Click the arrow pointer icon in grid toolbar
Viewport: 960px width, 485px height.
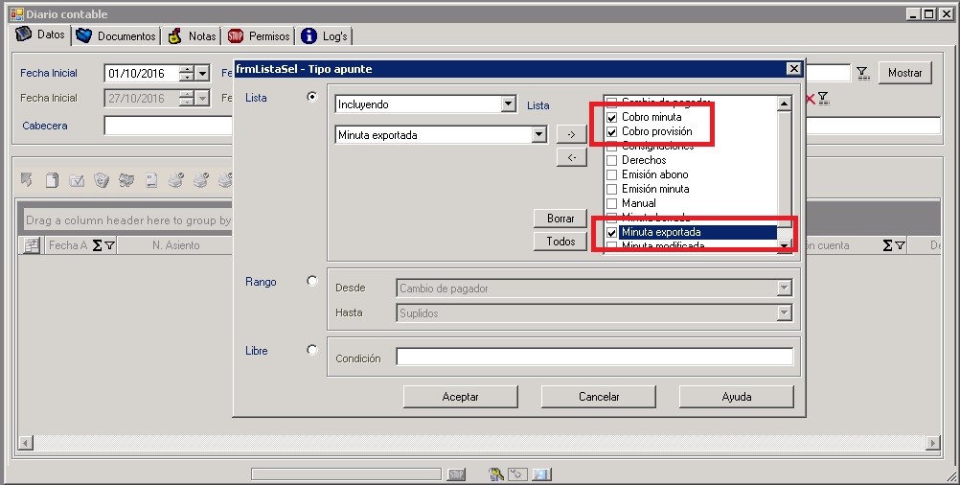click(27, 179)
